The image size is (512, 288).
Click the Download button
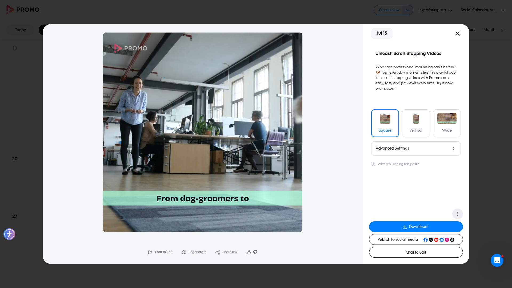pyautogui.click(x=416, y=227)
